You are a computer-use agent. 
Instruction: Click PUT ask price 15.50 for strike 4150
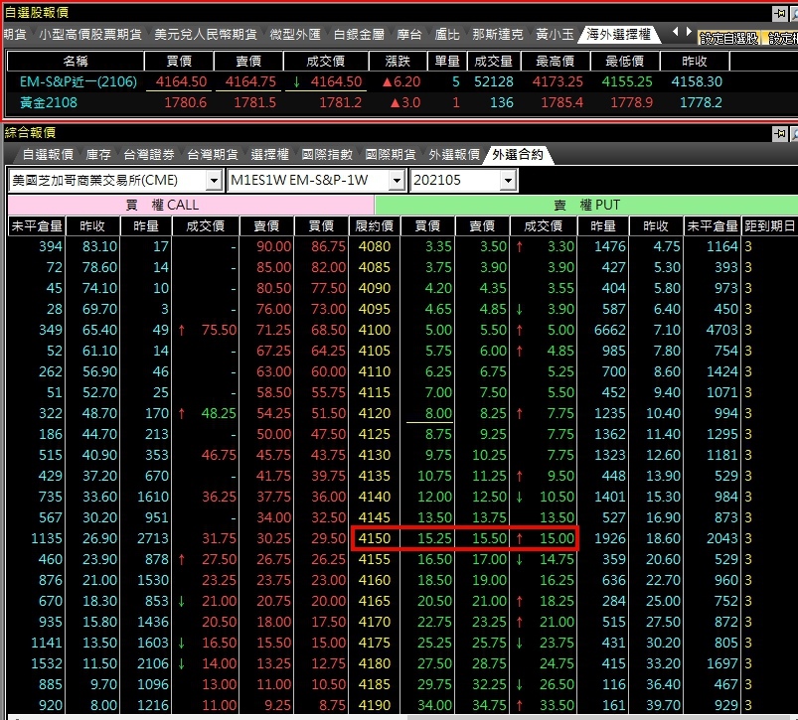tap(489, 538)
